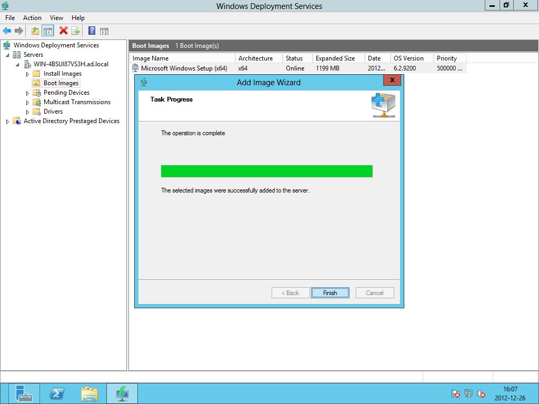This screenshot has width=539, height=404.
Task: Open PowerShell from the taskbar
Action: pyautogui.click(x=57, y=393)
